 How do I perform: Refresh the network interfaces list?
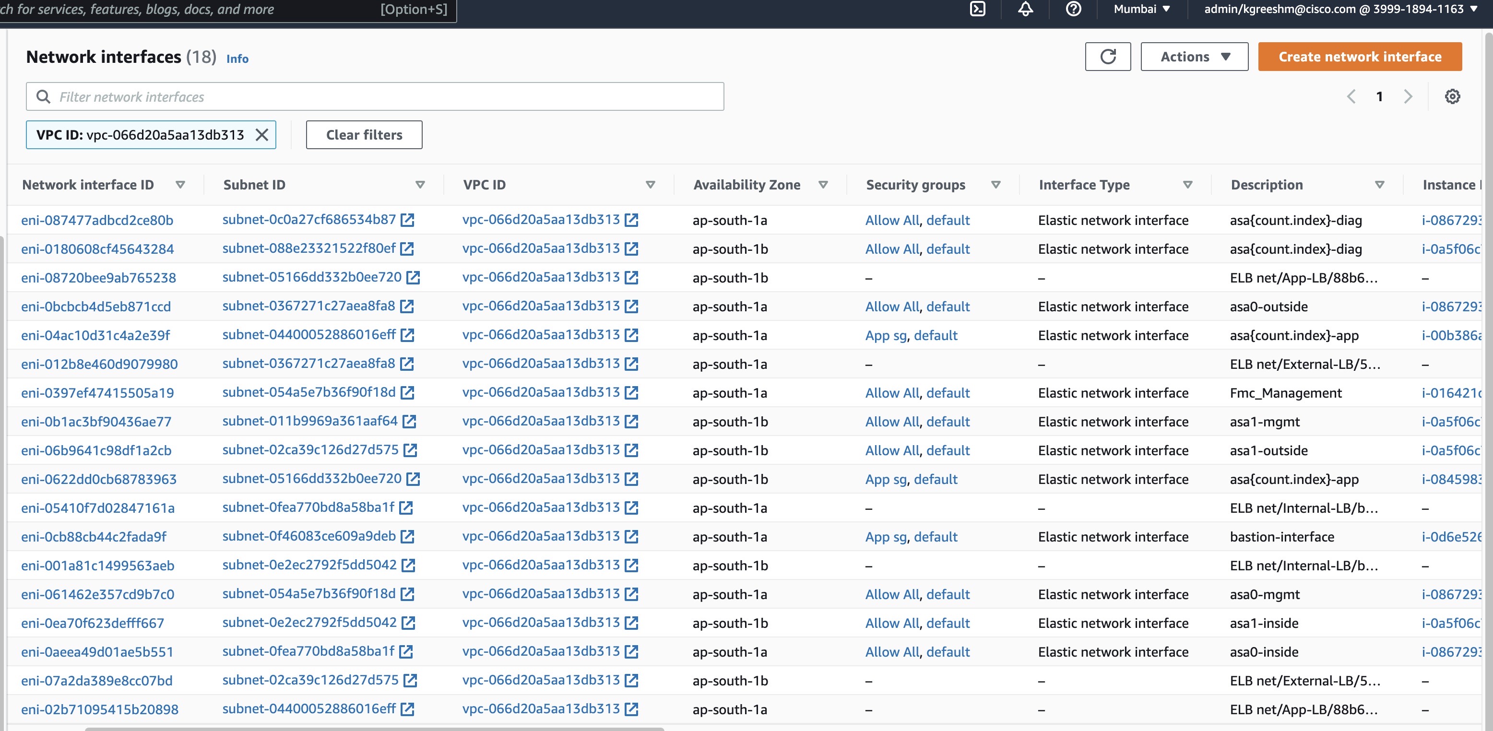pos(1108,57)
